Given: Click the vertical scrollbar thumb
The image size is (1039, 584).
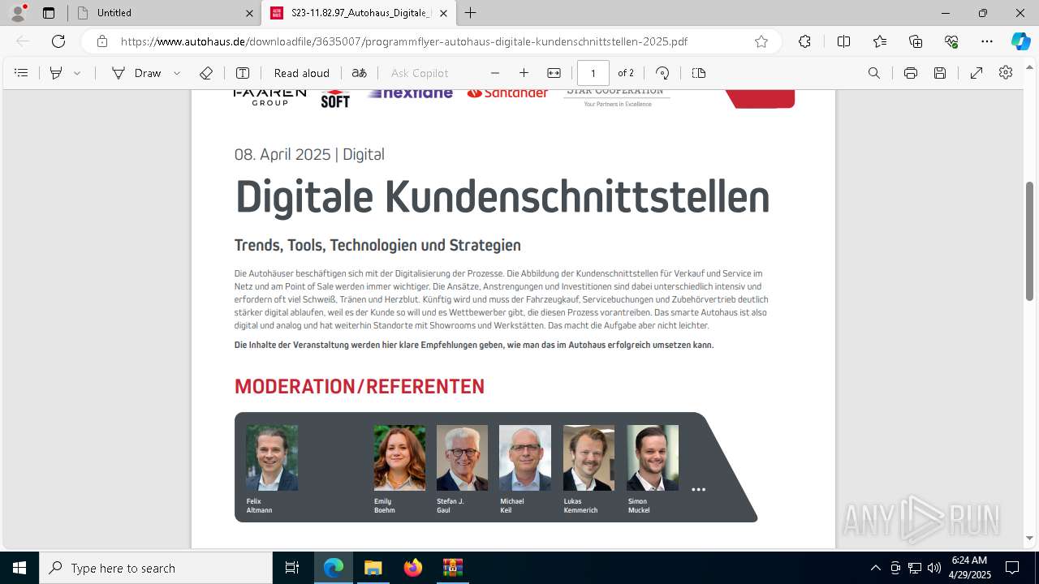Looking at the screenshot, I should click(1030, 240).
